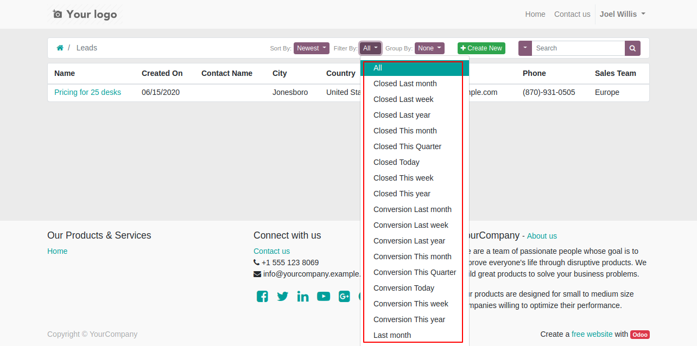Image resolution: width=697 pixels, height=346 pixels.
Task: Choose the Closed Today filter
Action: coord(415,162)
